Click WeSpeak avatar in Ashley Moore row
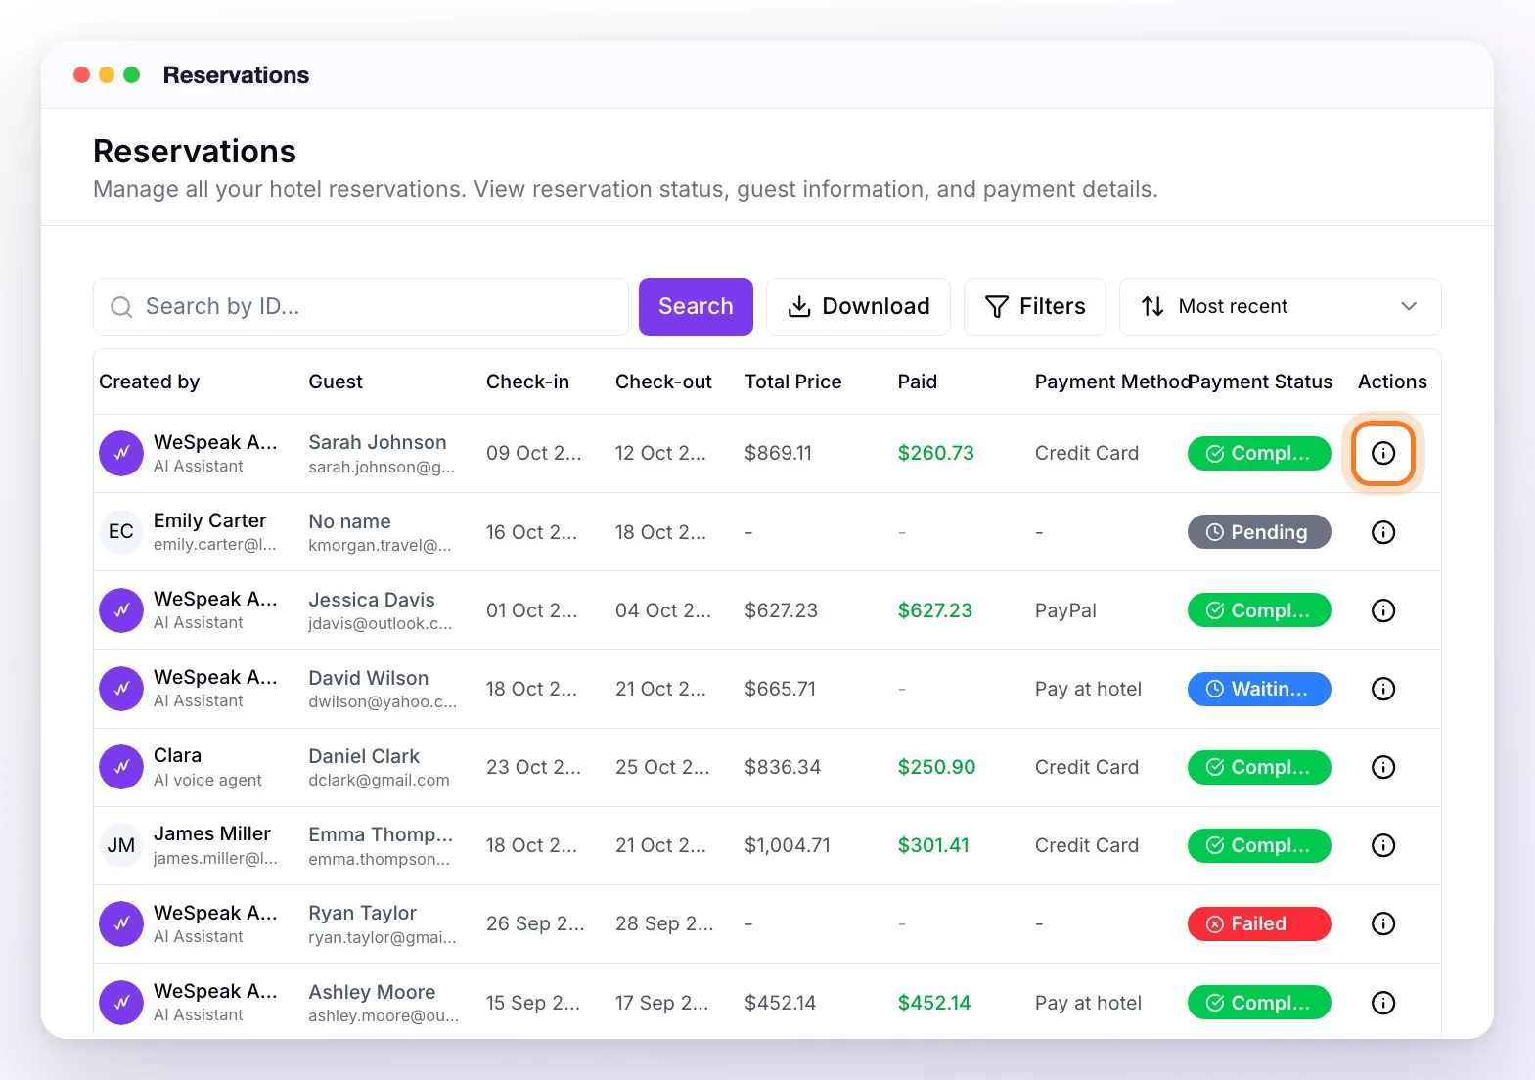This screenshot has height=1080, width=1535. (x=121, y=1003)
